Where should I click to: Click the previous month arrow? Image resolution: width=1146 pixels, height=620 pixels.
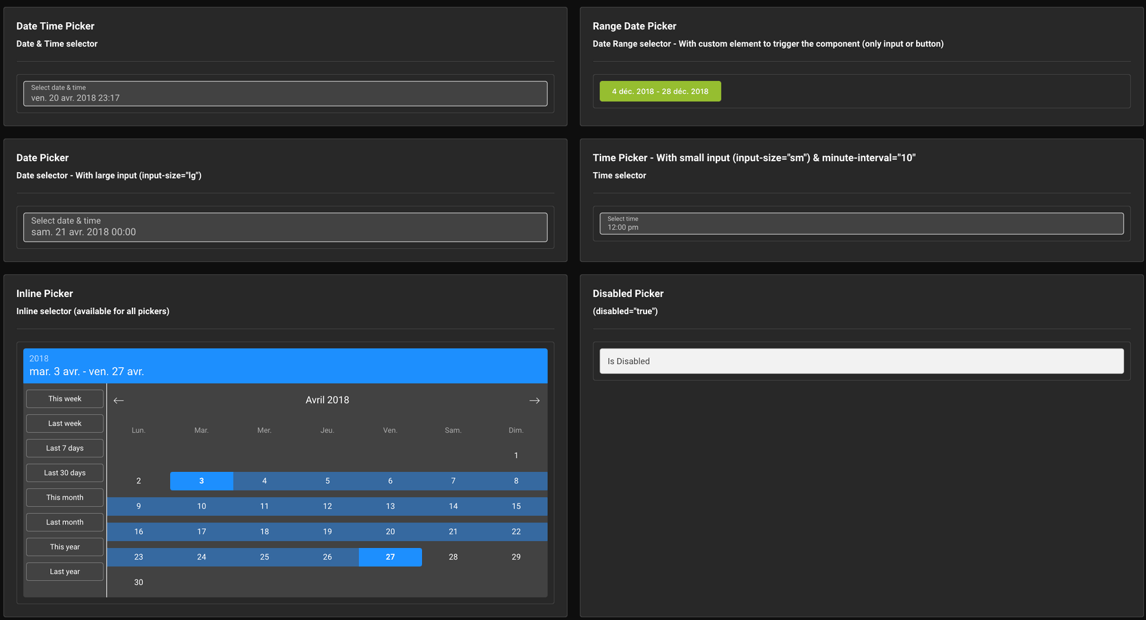(x=118, y=400)
